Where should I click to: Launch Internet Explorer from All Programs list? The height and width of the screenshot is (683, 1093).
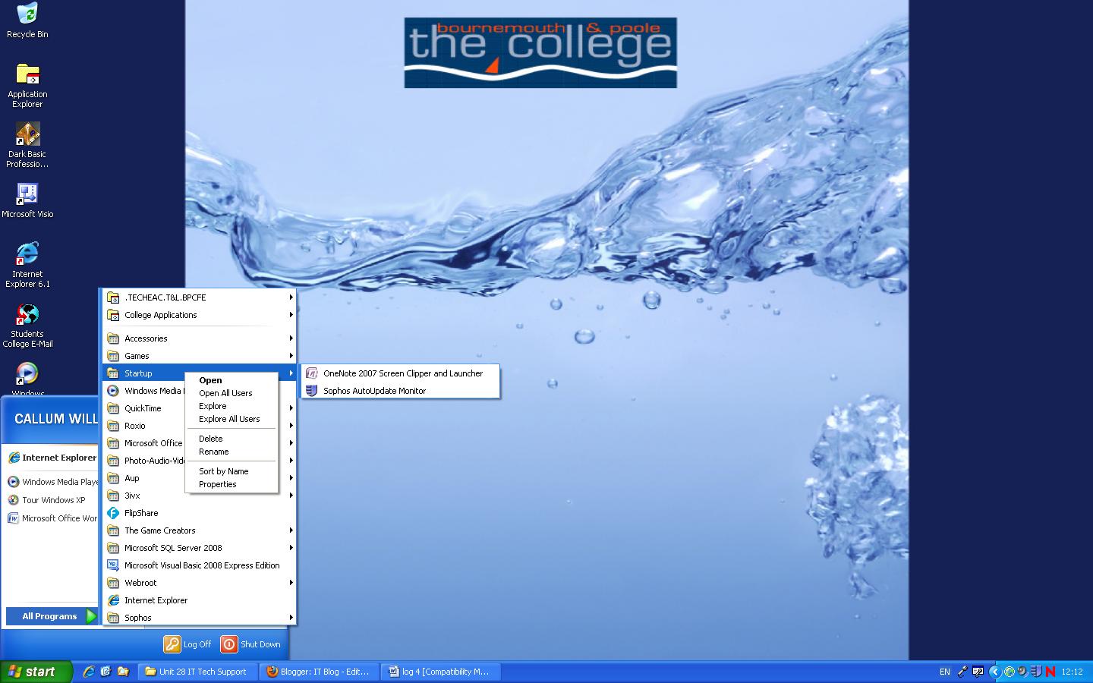click(x=199, y=600)
